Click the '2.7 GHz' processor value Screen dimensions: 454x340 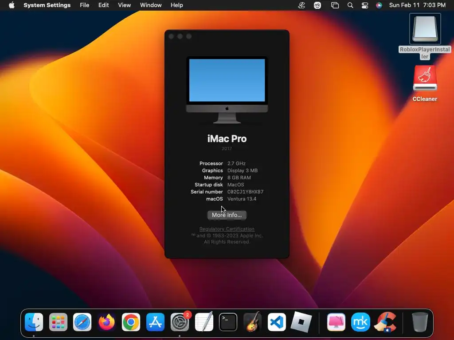(236, 163)
